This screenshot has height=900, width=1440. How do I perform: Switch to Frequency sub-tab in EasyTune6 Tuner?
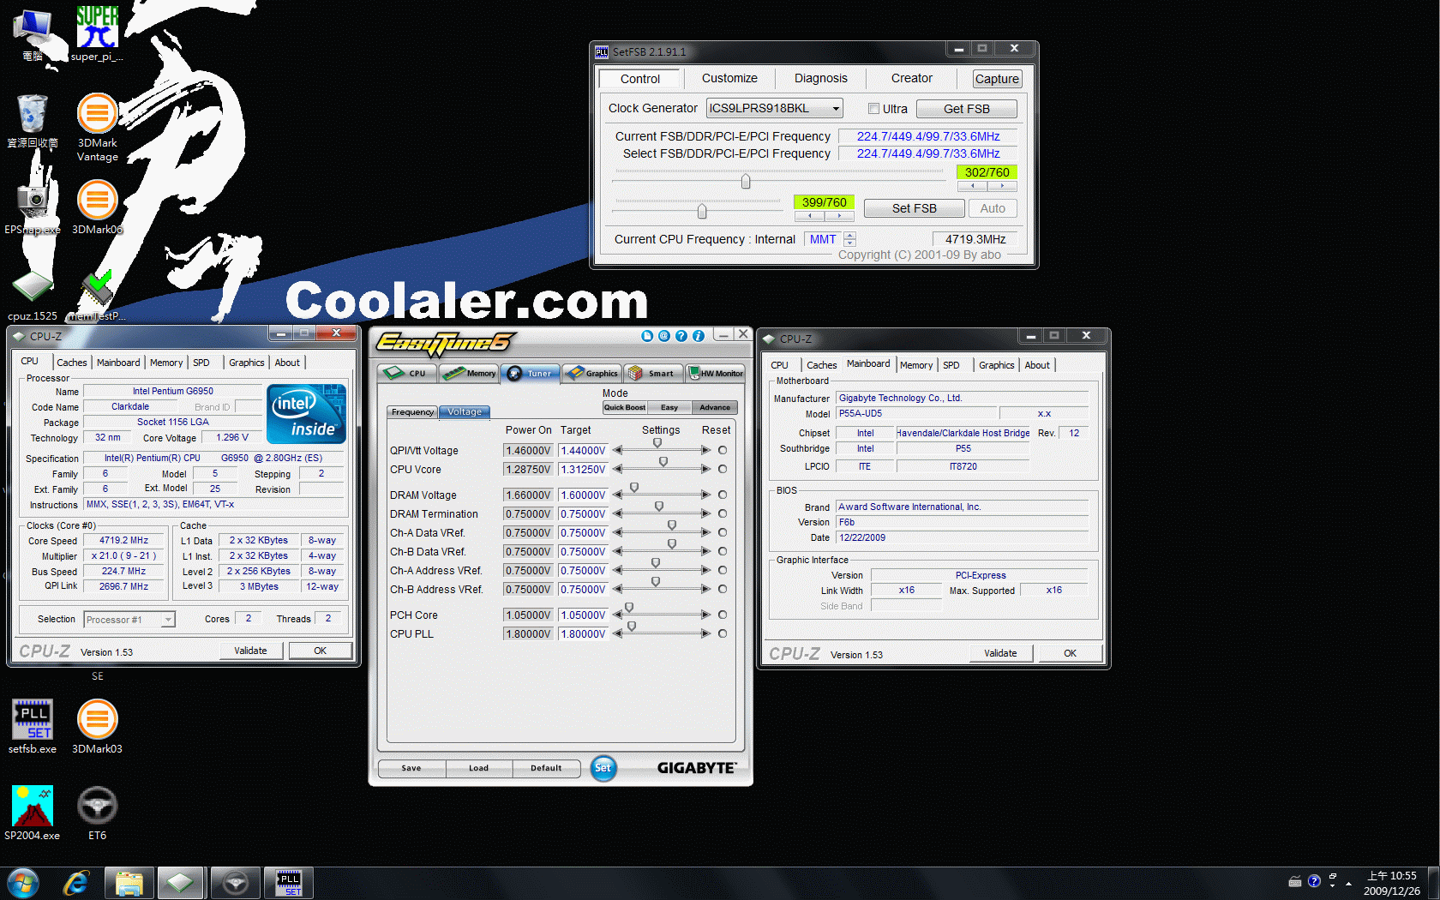click(x=412, y=412)
